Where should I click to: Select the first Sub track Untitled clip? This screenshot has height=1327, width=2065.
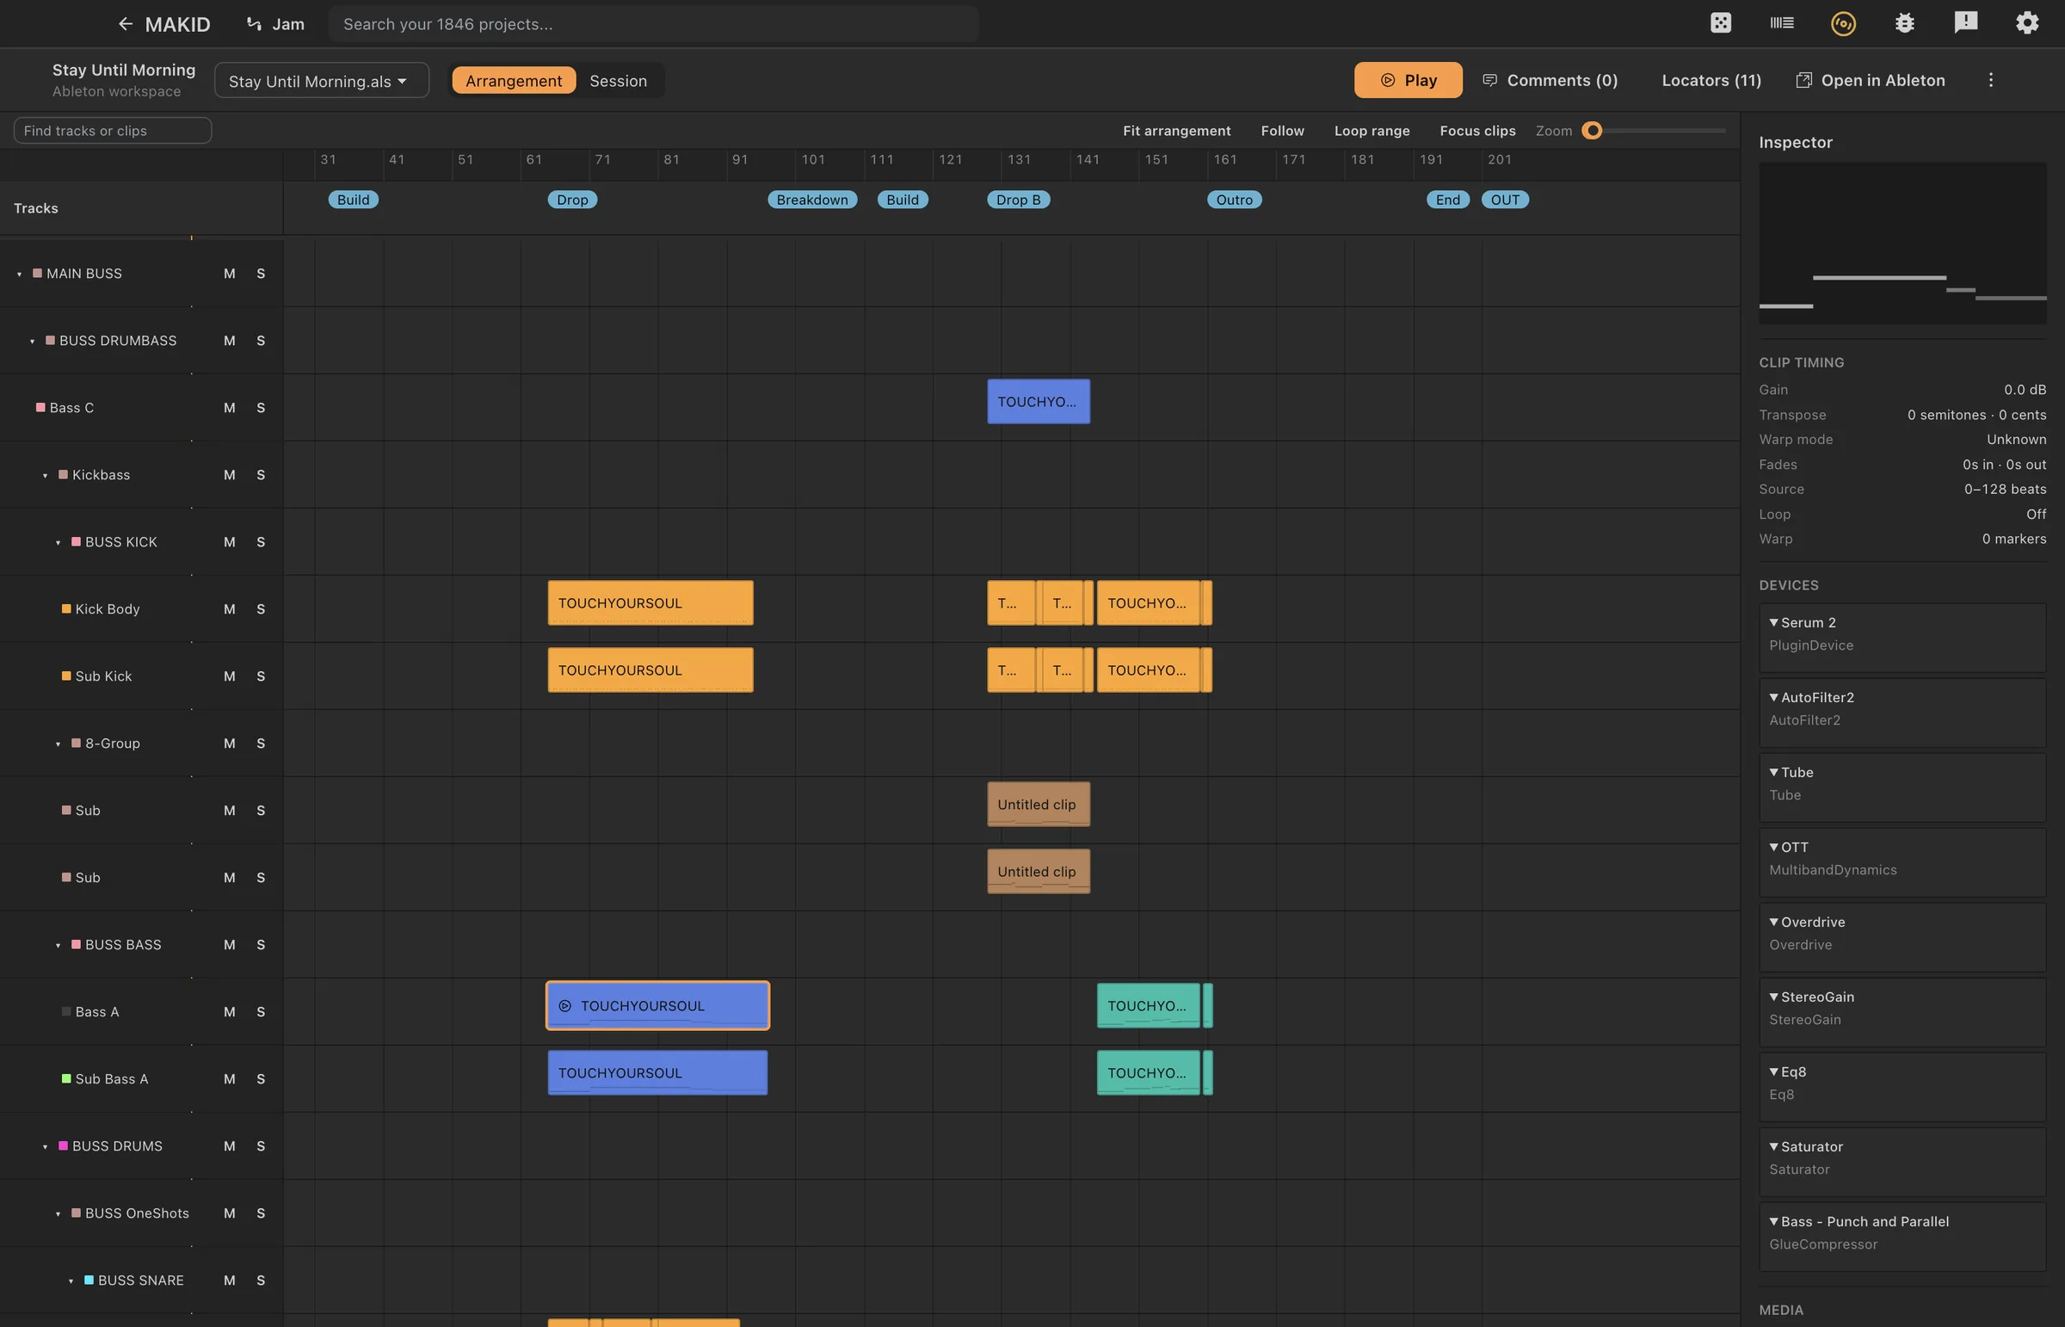tap(1039, 805)
